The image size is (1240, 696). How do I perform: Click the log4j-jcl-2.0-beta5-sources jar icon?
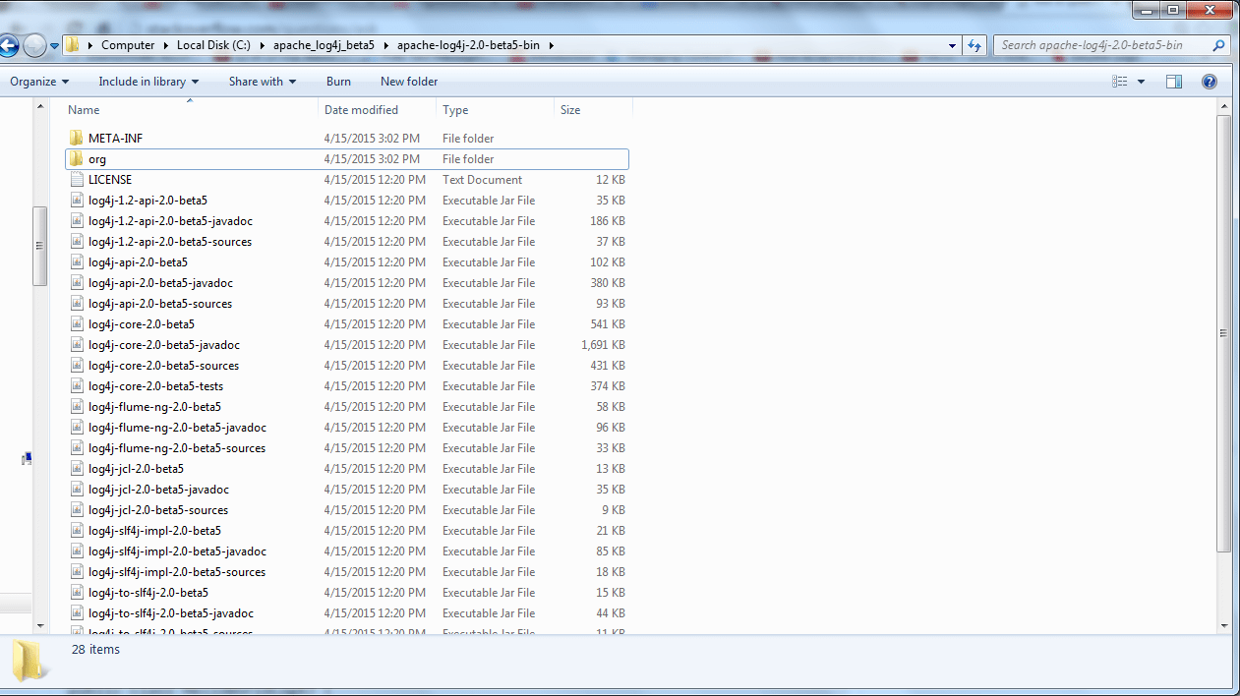(x=76, y=510)
